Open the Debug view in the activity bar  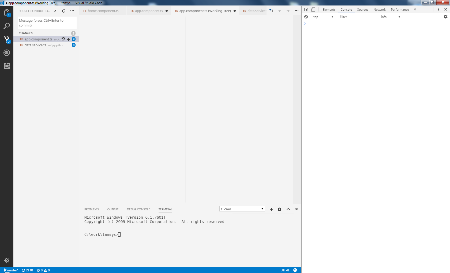[7, 53]
